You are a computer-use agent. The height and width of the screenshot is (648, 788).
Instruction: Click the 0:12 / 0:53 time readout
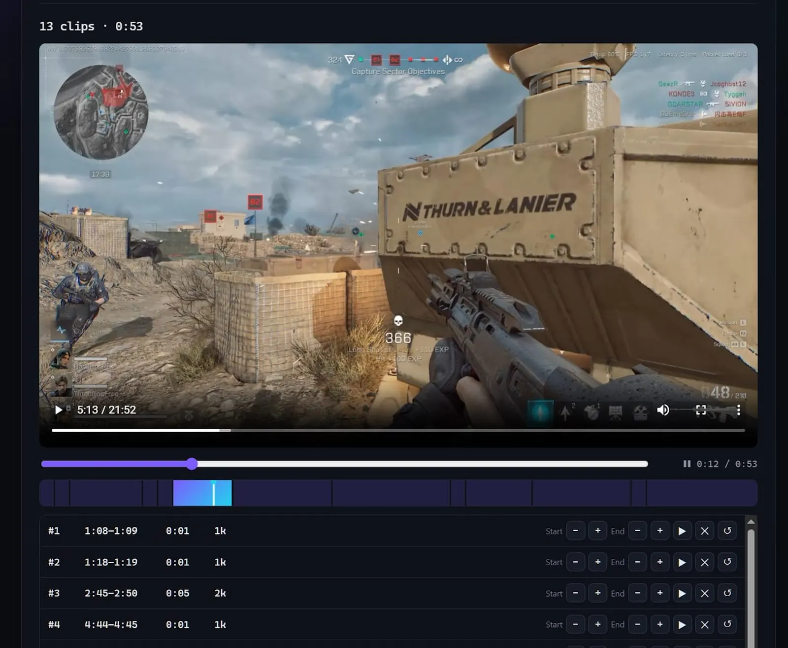(727, 464)
